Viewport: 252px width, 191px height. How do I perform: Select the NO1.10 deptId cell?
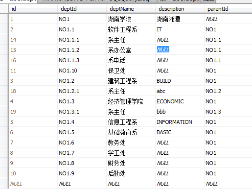[x=82, y=71]
